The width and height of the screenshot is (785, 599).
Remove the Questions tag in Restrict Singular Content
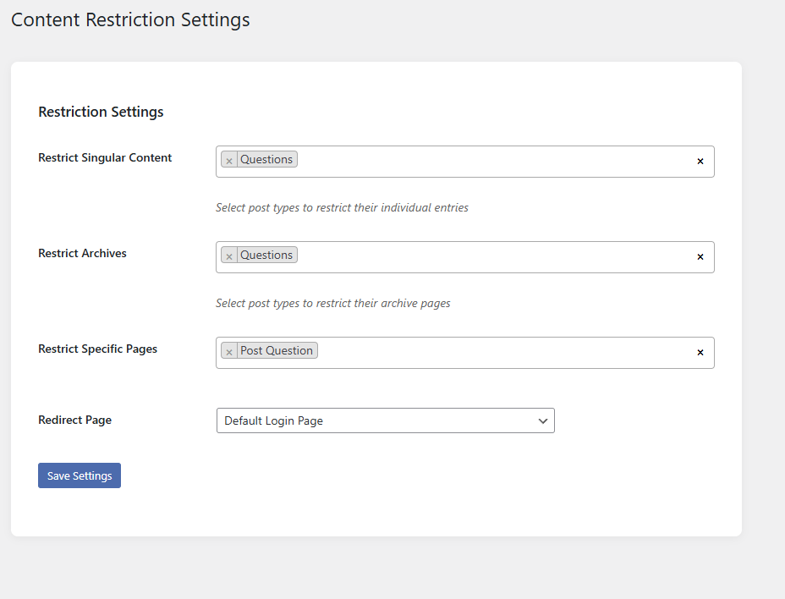pyautogui.click(x=229, y=160)
